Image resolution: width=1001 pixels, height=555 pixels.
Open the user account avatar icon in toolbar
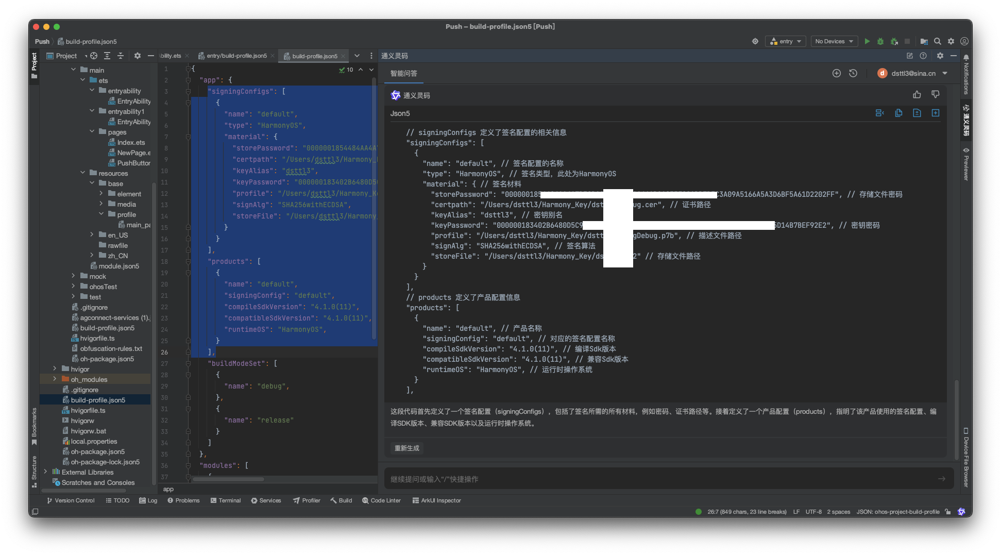click(x=964, y=41)
